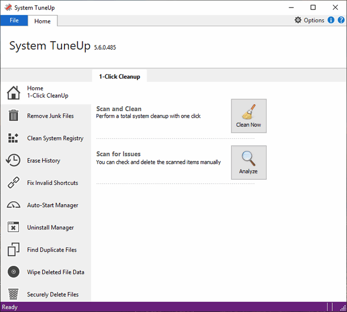Viewport: 347px width, 312px height.
Task: Maximize the System TuneUp window
Action: pos(313,7)
